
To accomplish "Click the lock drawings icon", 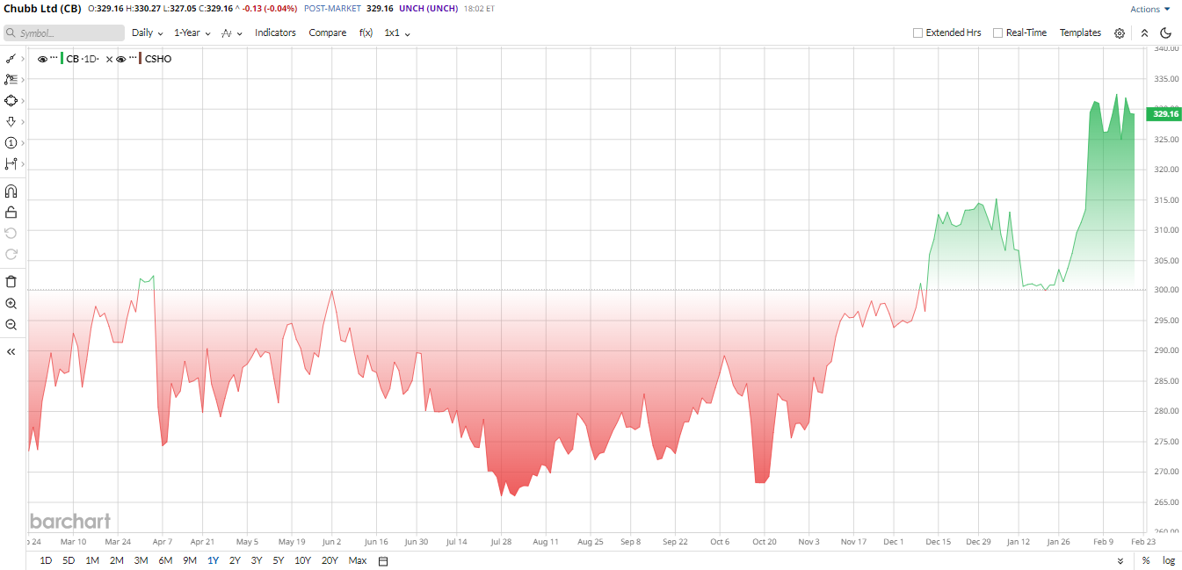I will tap(11, 212).
